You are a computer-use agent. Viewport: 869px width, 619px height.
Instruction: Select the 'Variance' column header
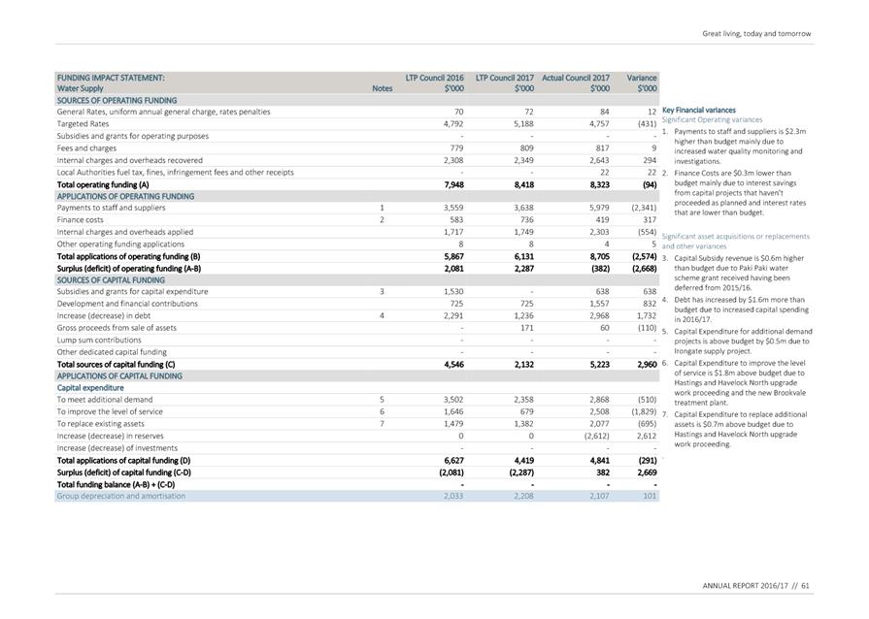(x=642, y=78)
